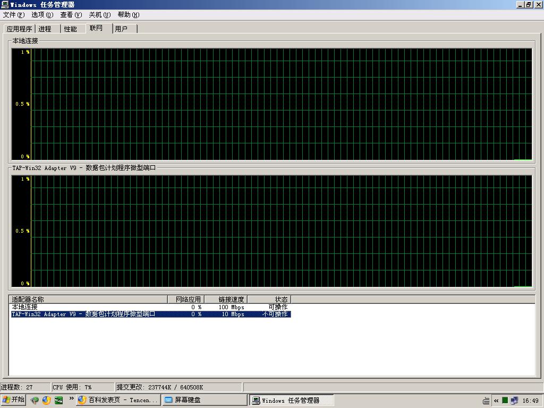Click the 可操作 status cell

278,307
